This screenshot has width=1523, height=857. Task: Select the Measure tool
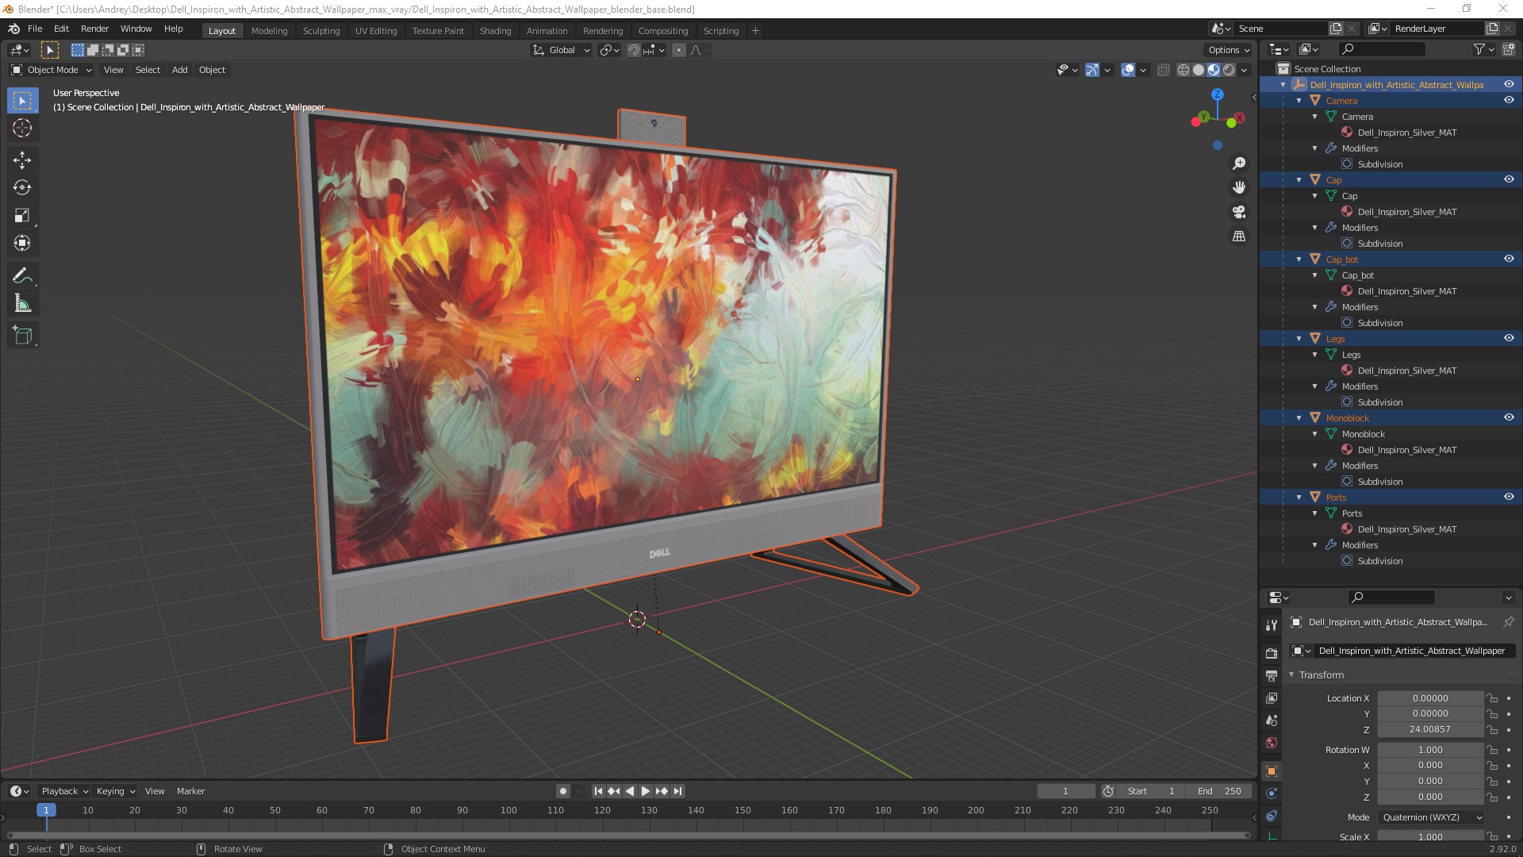point(22,303)
